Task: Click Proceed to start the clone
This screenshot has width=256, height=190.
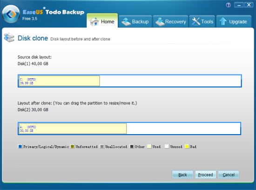Action: click(x=206, y=175)
